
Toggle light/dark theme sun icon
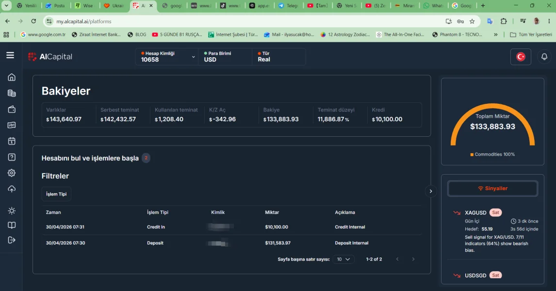[x=12, y=211]
